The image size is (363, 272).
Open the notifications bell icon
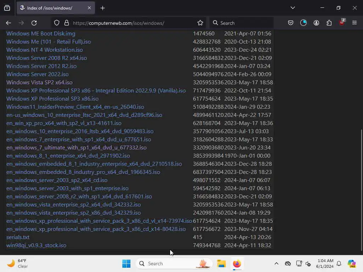339,263
